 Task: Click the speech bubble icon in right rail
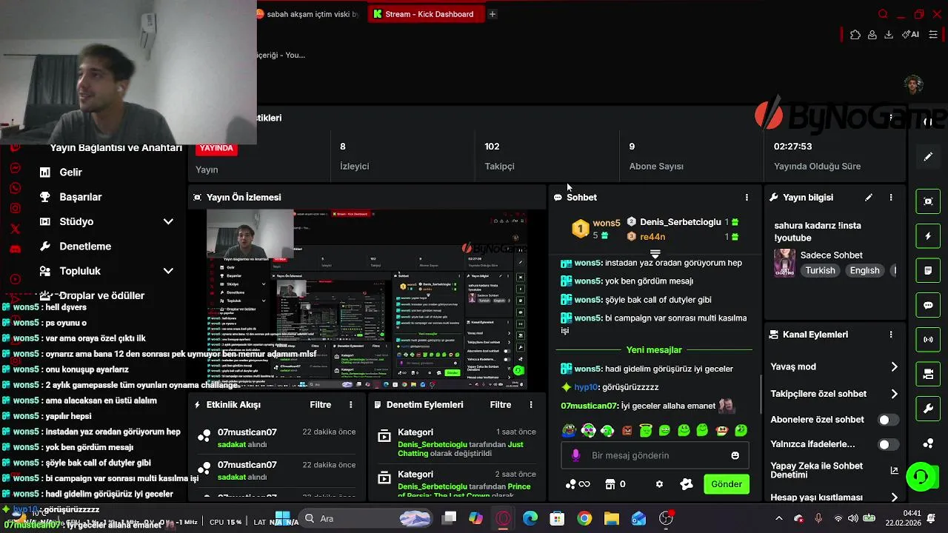point(928,305)
